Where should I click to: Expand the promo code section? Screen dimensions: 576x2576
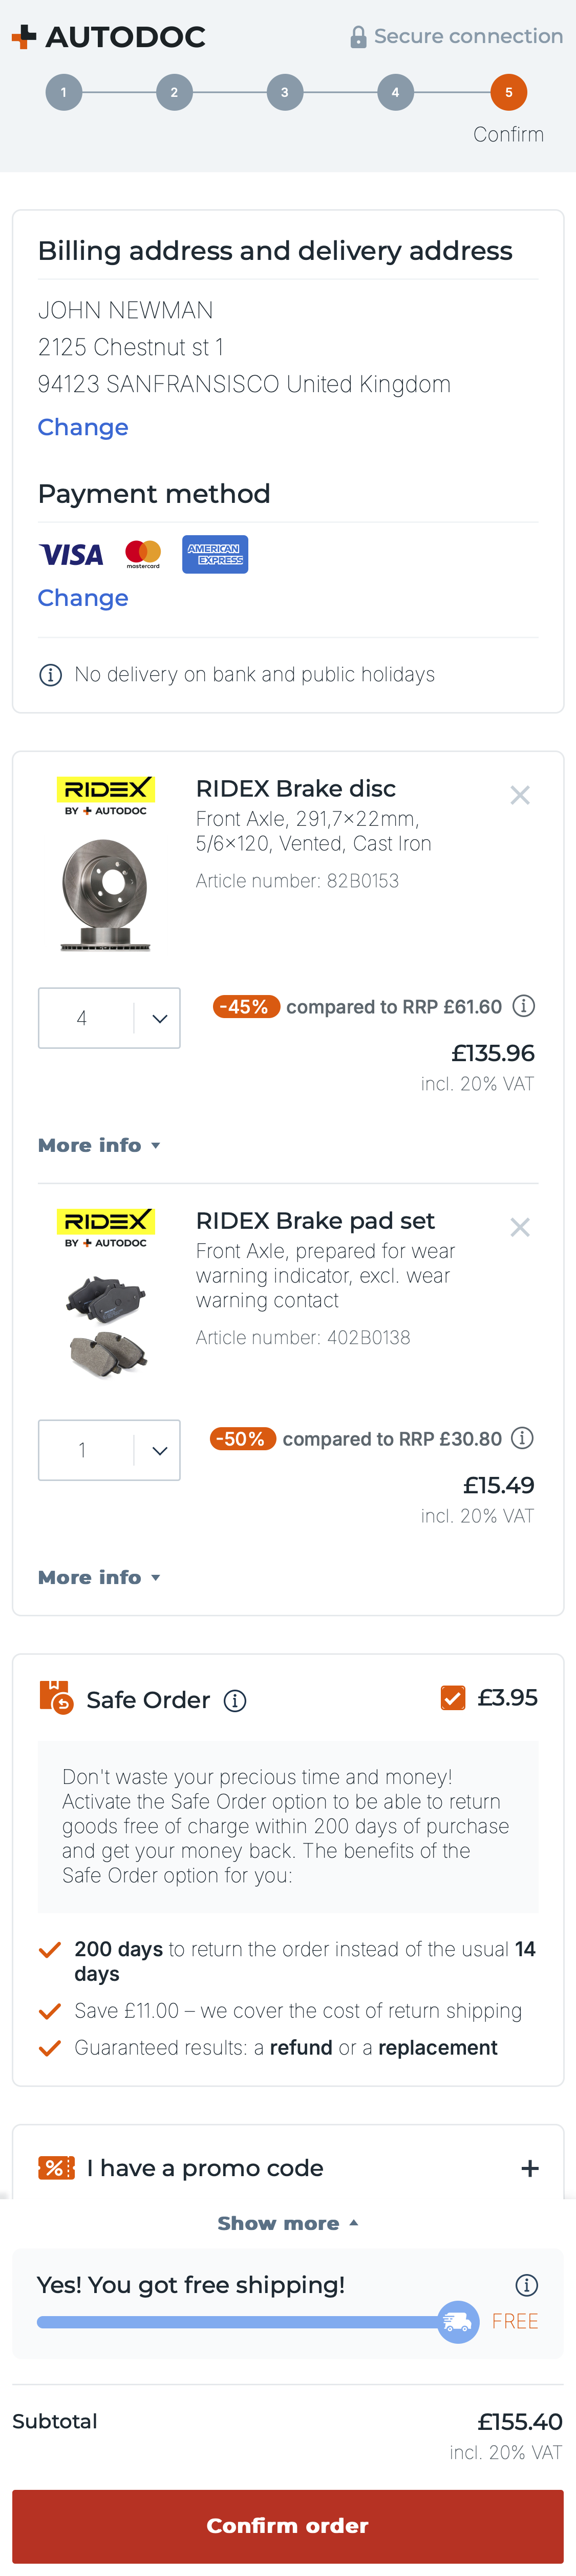[530, 2169]
